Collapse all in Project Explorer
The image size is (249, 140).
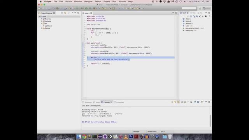click(62, 13)
